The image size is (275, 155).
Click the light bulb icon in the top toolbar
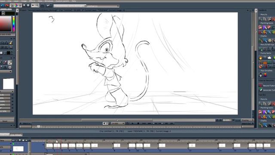(24, 6)
